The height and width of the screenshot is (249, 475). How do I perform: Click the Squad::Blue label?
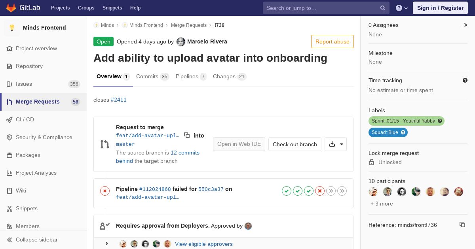[x=388, y=132]
